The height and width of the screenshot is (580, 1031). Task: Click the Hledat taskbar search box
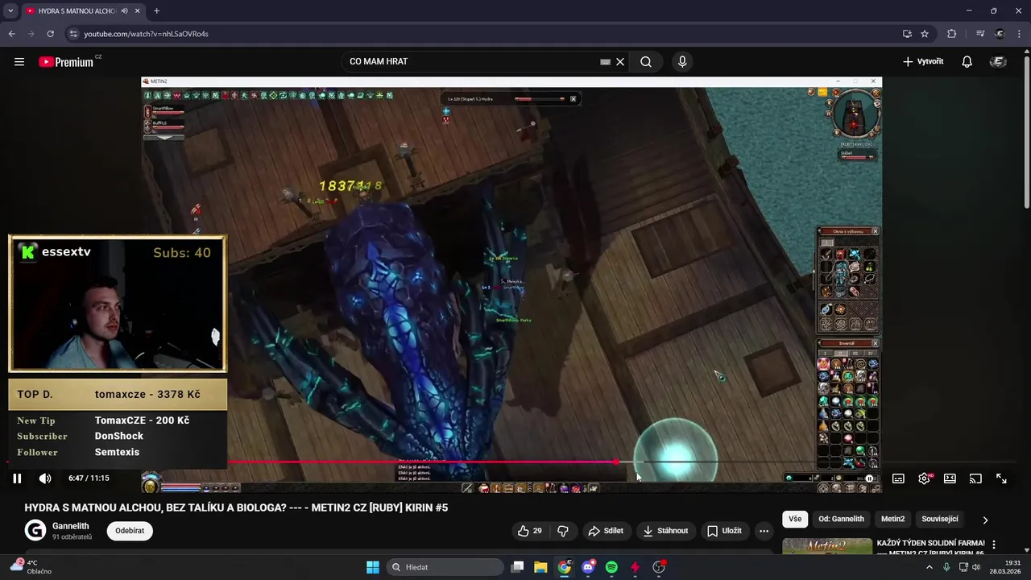tap(445, 567)
